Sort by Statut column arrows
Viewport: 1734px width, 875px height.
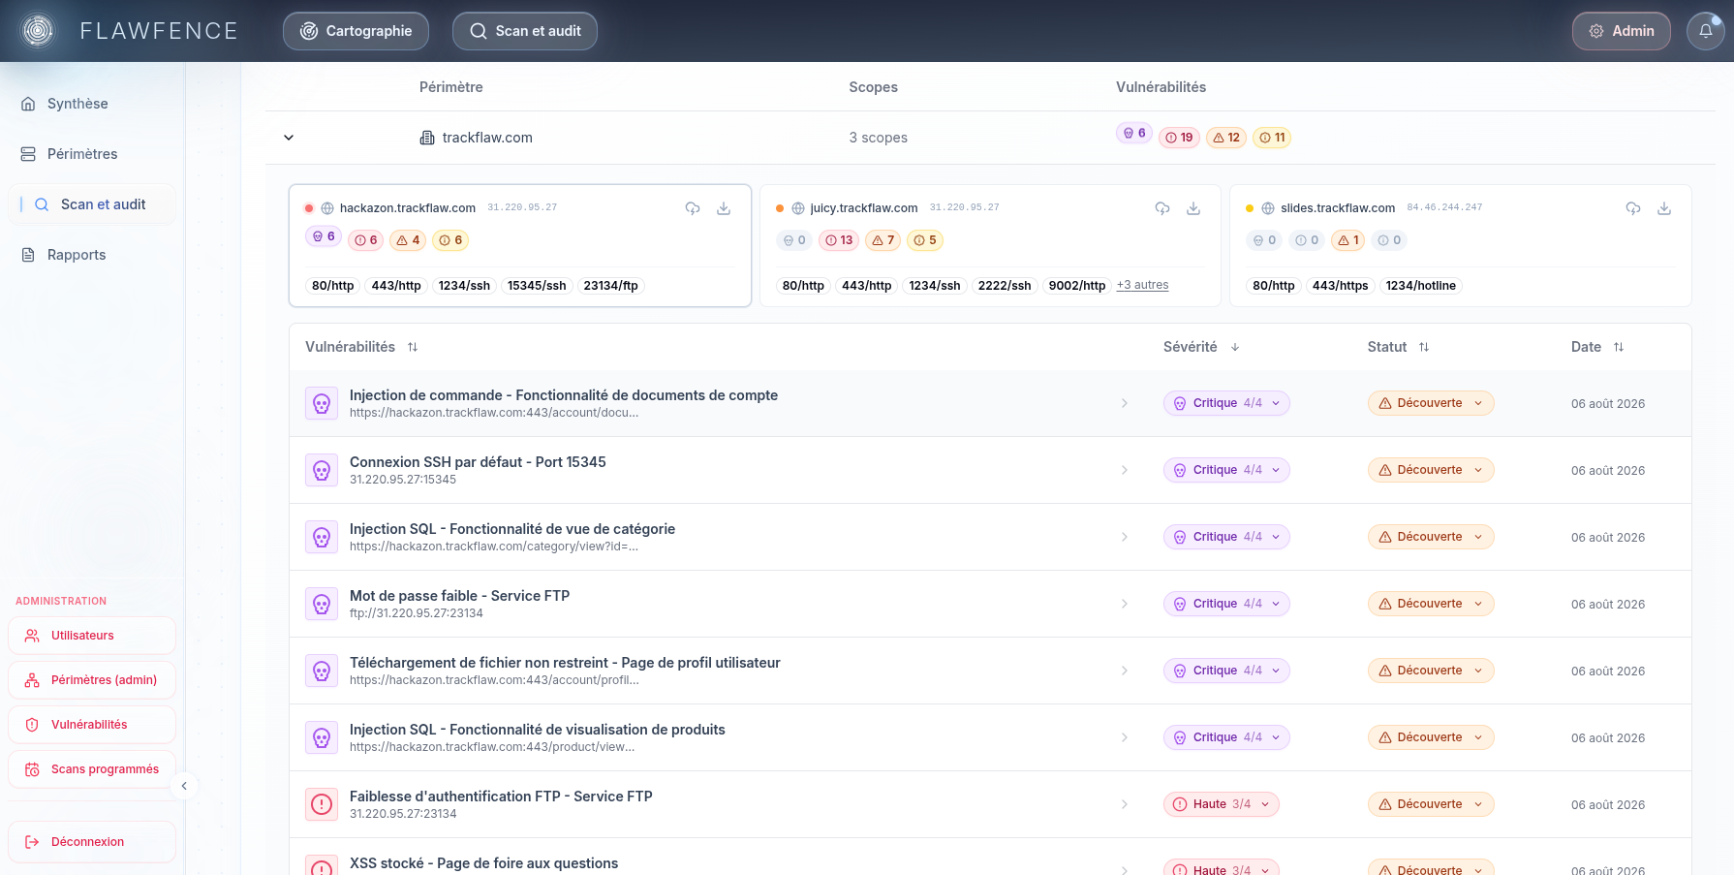(1424, 347)
